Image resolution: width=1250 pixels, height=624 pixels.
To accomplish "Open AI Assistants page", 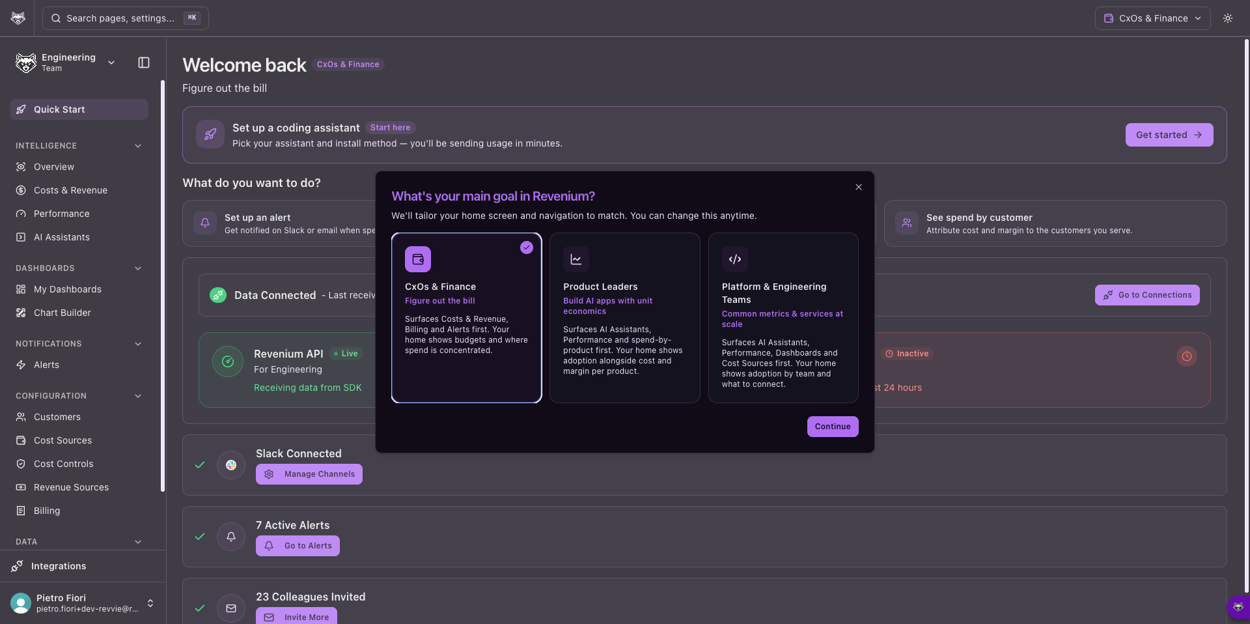I will tap(79, 237).
